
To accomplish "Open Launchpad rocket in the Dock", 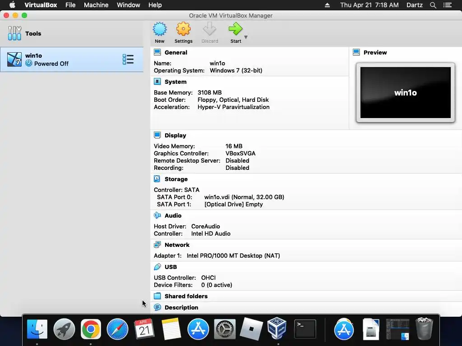I will (64, 329).
